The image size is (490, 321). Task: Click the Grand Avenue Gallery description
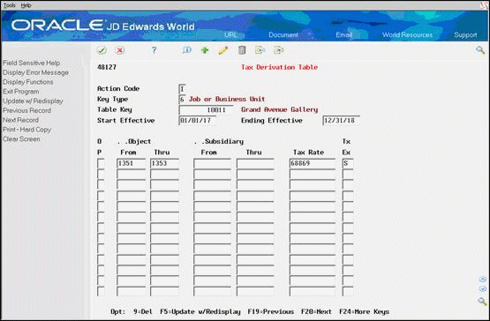click(279, 109)
